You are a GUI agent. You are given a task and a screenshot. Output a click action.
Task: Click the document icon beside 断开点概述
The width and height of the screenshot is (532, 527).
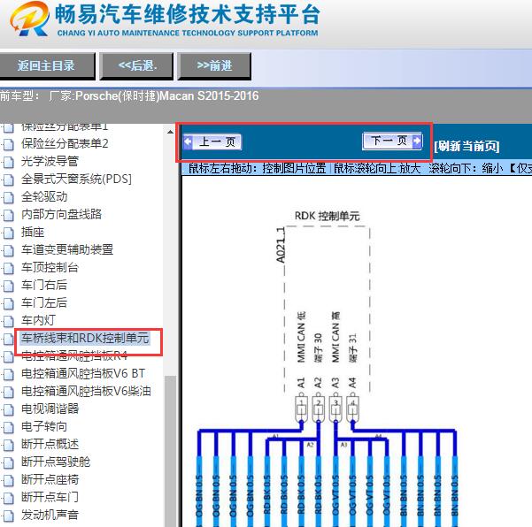click(x=9, y=445)
